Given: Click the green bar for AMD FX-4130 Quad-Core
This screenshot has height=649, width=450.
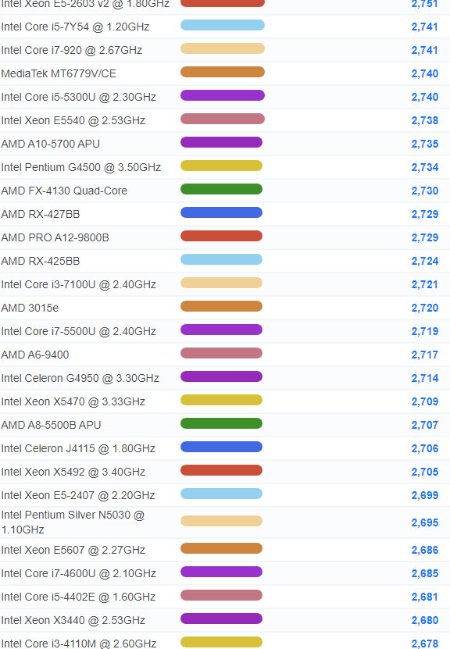Looking at the screenshot, I should pos(221,189).
